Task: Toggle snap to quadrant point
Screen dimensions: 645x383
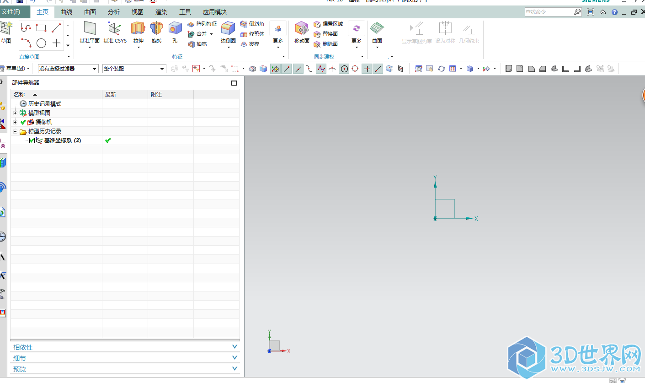Action: point(355,69)
